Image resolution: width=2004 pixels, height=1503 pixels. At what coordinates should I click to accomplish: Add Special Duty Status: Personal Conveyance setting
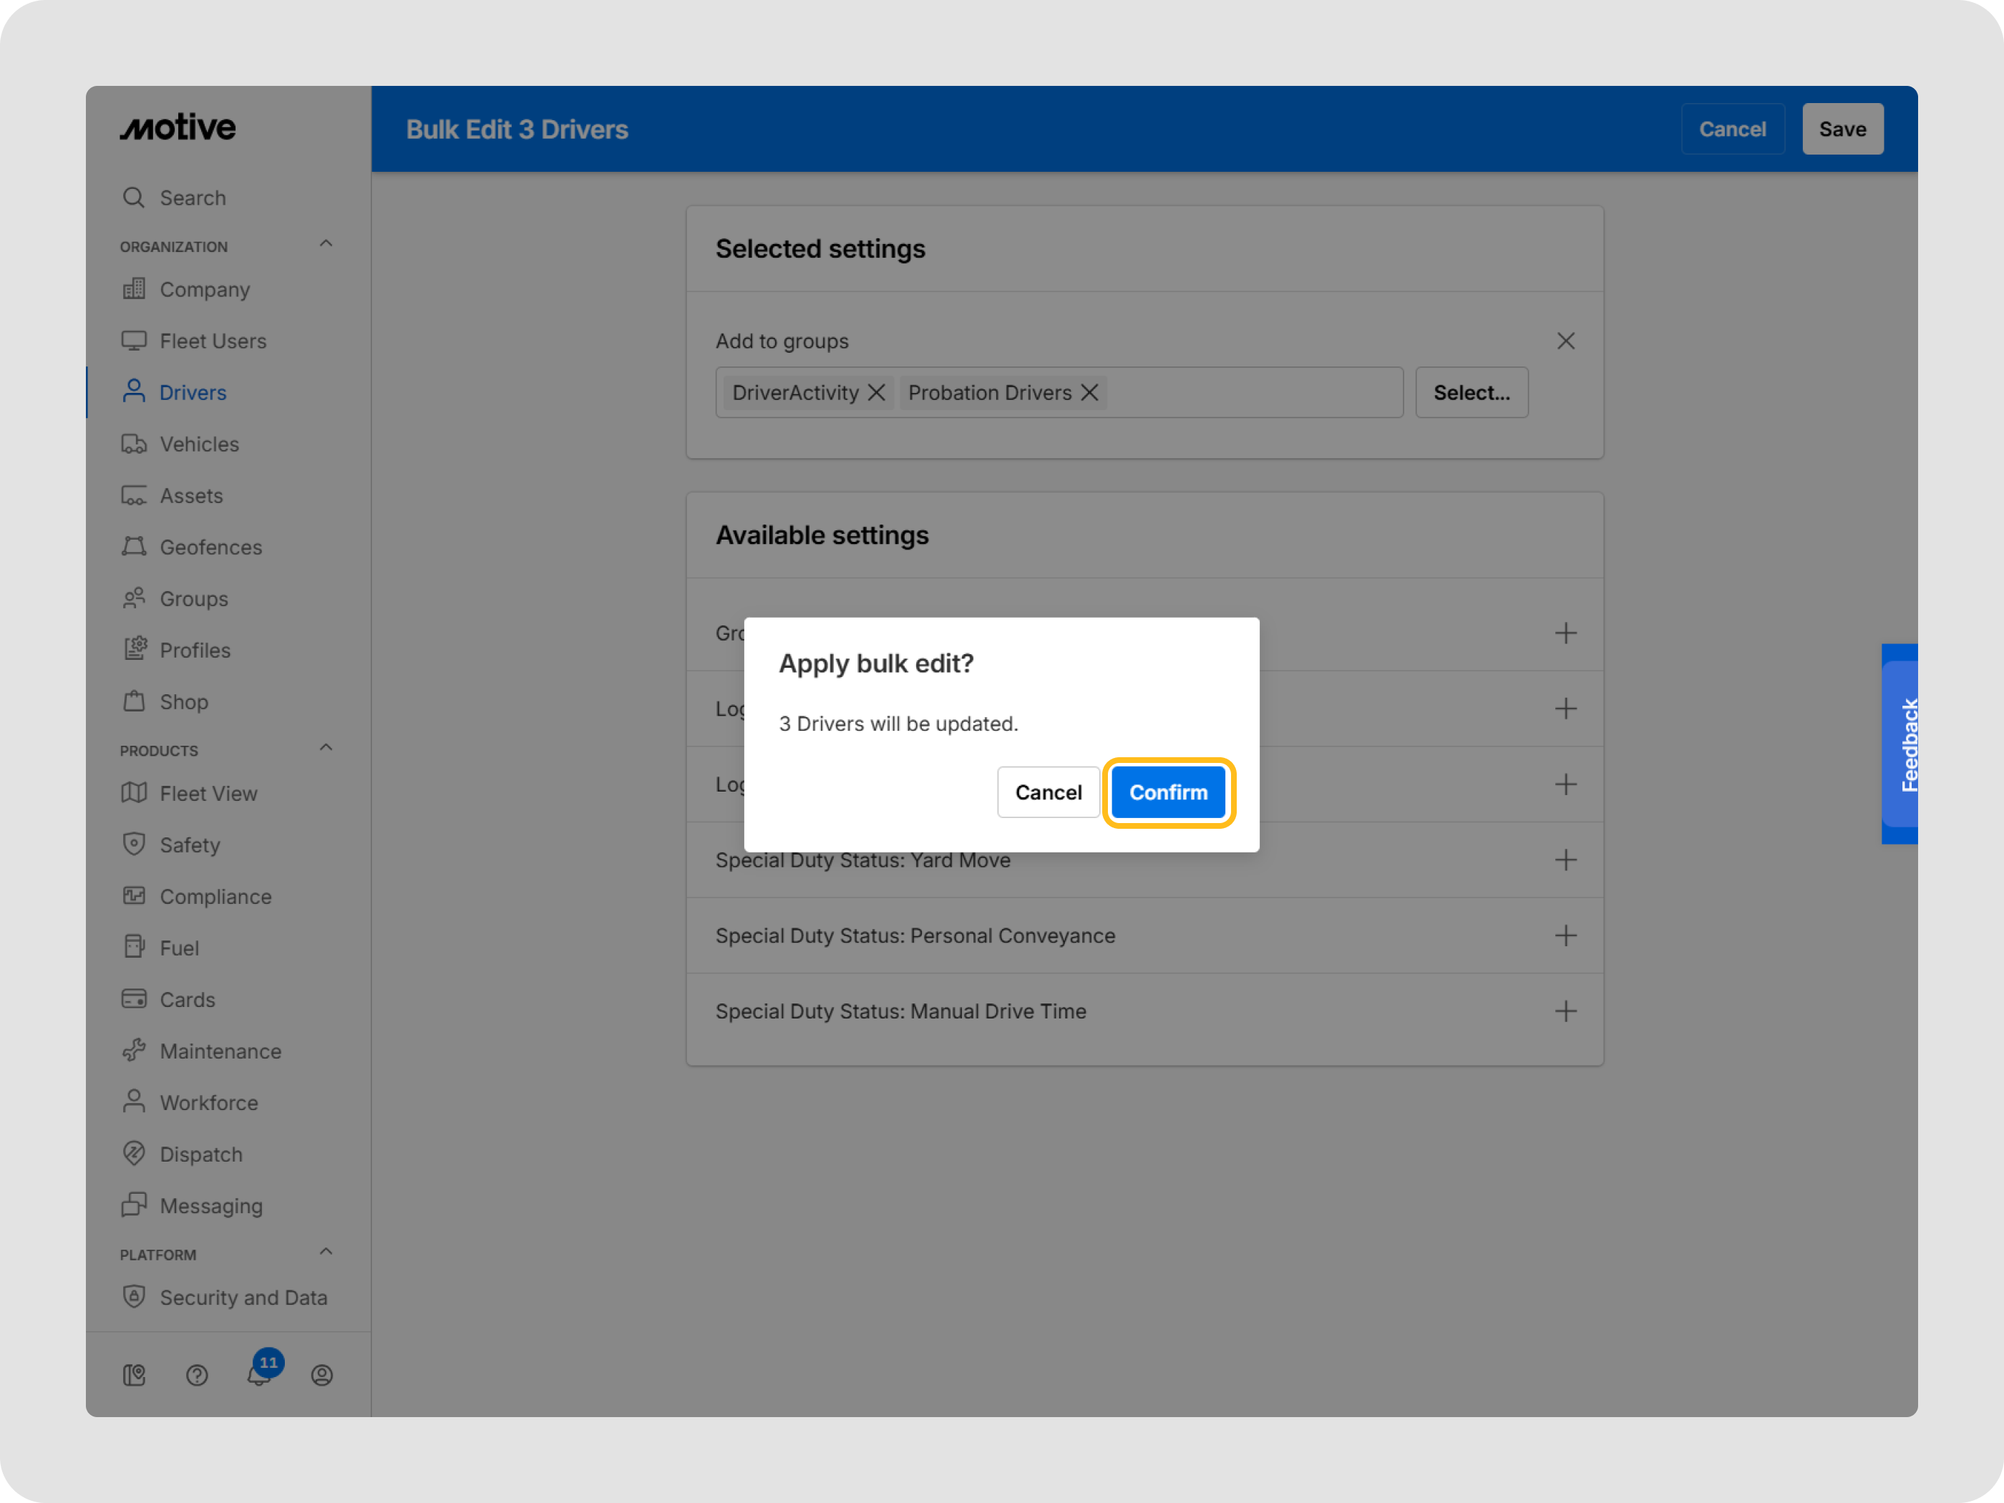click(x=1565, y=935)
